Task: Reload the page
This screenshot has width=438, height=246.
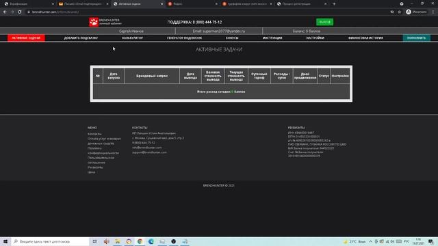Action: click(x=20, y=12)
